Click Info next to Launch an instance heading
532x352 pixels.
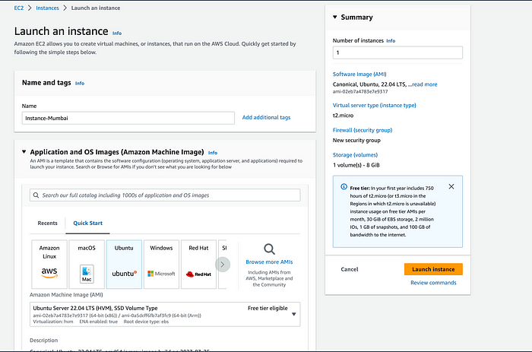[x=117, y=33]
